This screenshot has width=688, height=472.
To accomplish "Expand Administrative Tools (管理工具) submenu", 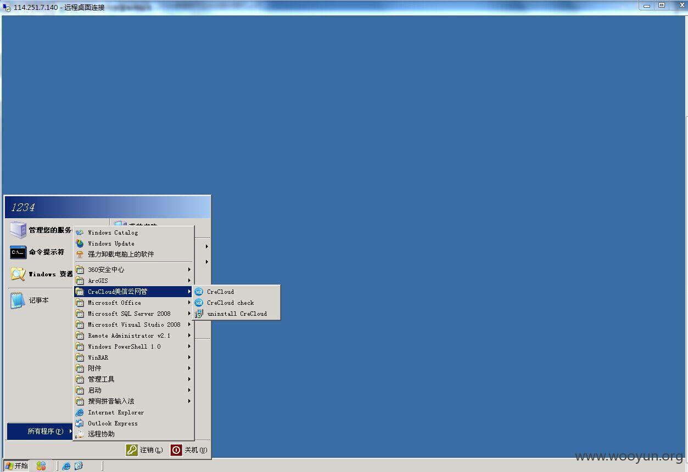I will coord(133,379).
